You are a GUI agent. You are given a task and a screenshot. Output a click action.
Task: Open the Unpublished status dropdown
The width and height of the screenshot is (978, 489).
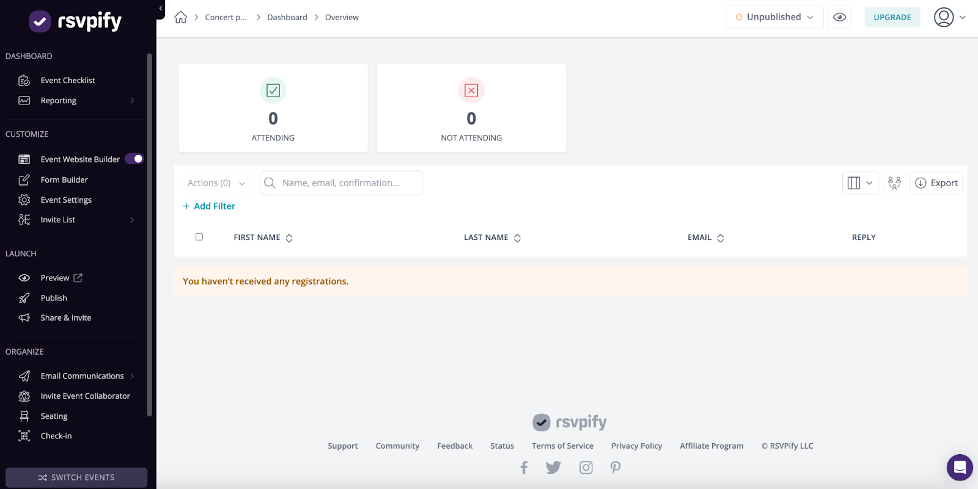click(x=774, y=17)
